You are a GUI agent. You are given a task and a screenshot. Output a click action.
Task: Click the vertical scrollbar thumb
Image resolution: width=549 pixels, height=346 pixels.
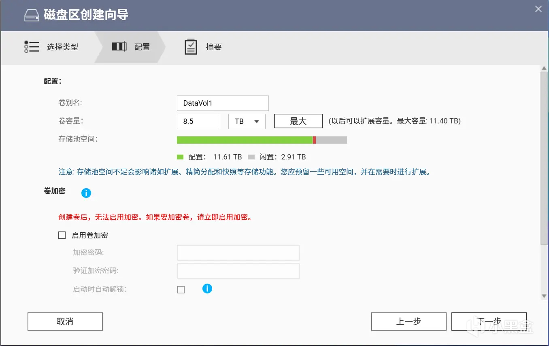[x=544, y=158]
